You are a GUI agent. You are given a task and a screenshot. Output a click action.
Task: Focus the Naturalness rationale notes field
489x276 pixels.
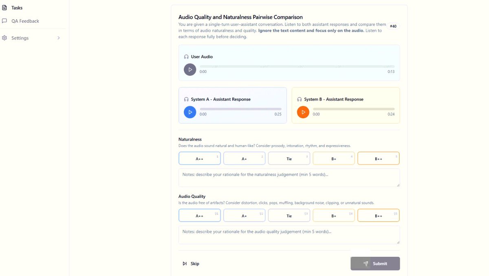289,178
